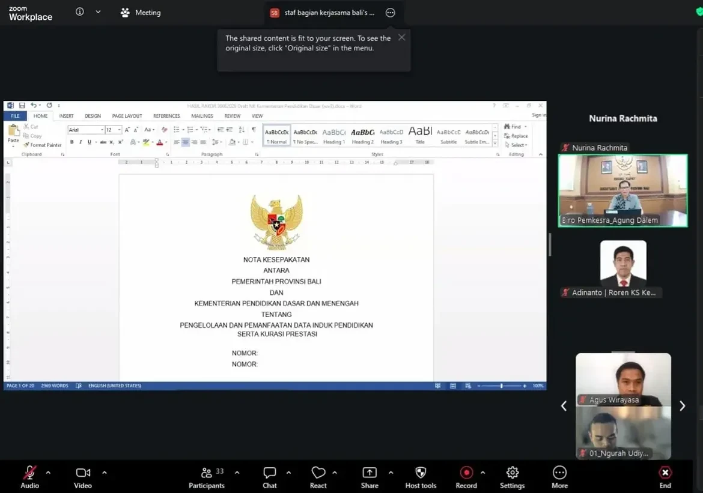Click Find in Editing group
This screenshot has width=703, height=493.
515,126
